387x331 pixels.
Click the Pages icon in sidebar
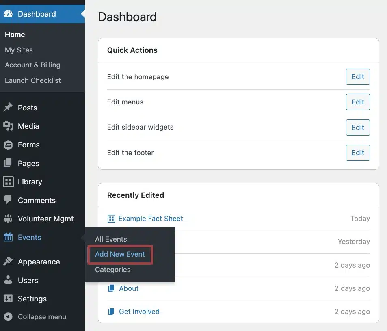point(8,163)
